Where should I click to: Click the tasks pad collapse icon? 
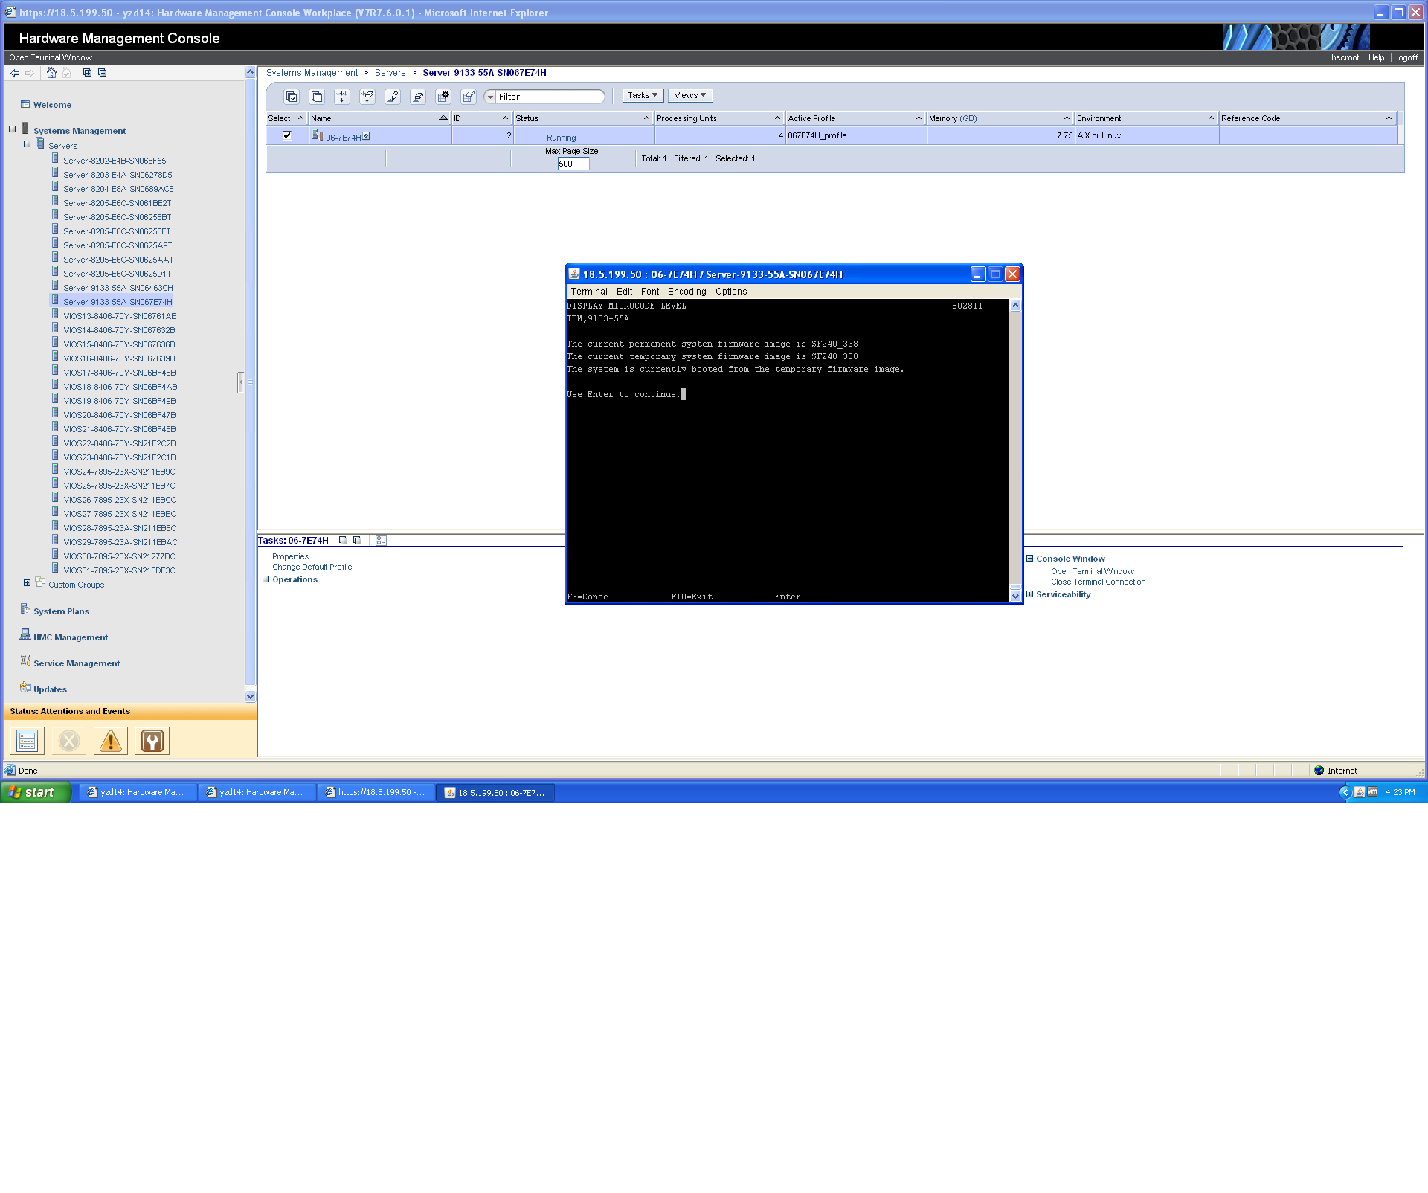pyautogui.click(x=358, y=541)
